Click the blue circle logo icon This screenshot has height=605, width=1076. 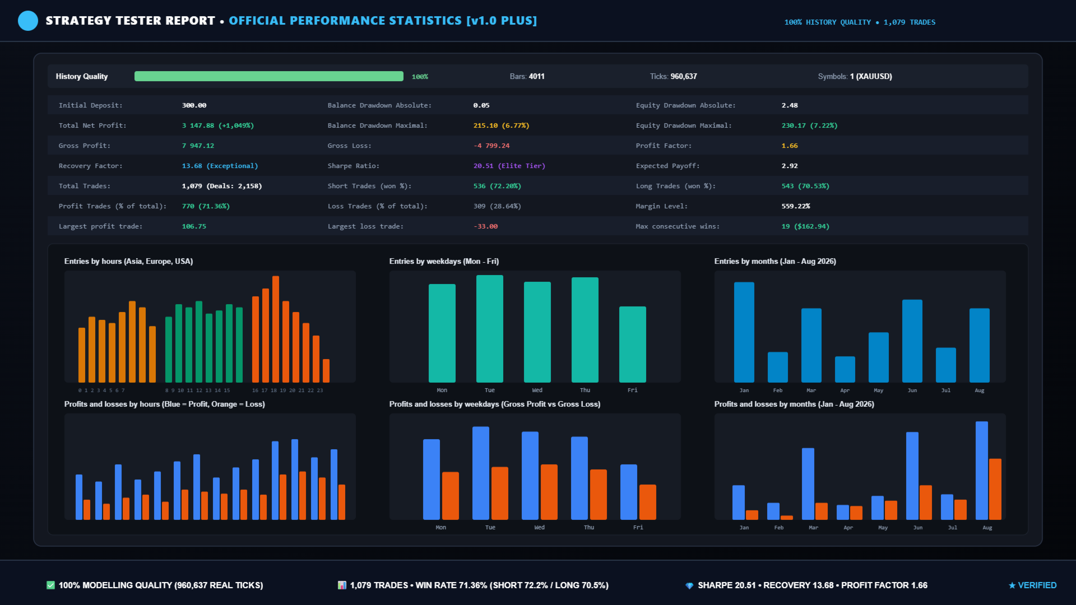click(x=28, y=21)
